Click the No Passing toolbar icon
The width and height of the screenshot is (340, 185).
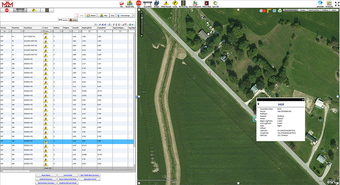pos(183,3)
